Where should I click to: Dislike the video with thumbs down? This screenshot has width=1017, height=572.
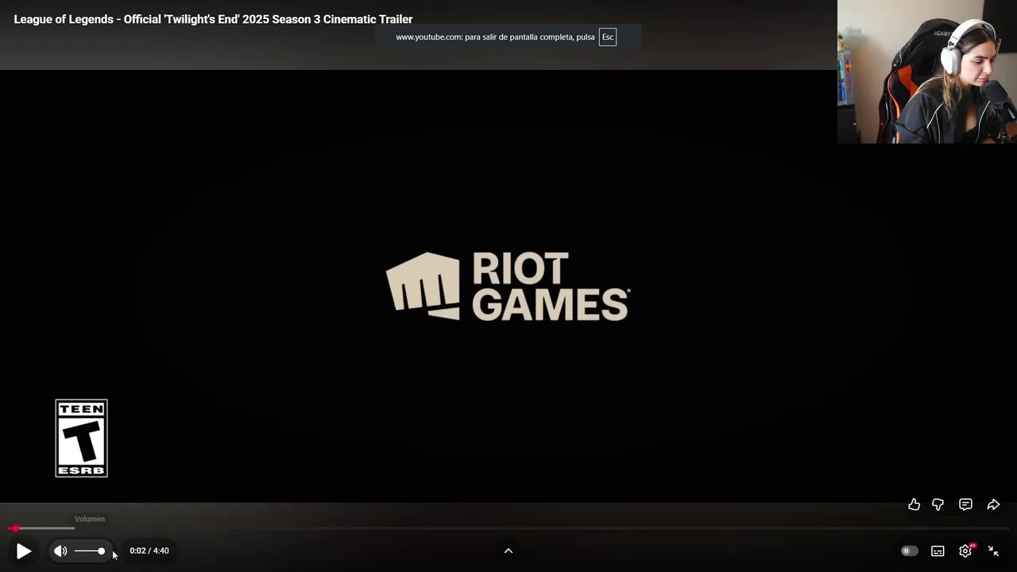[x=938, y=504]
